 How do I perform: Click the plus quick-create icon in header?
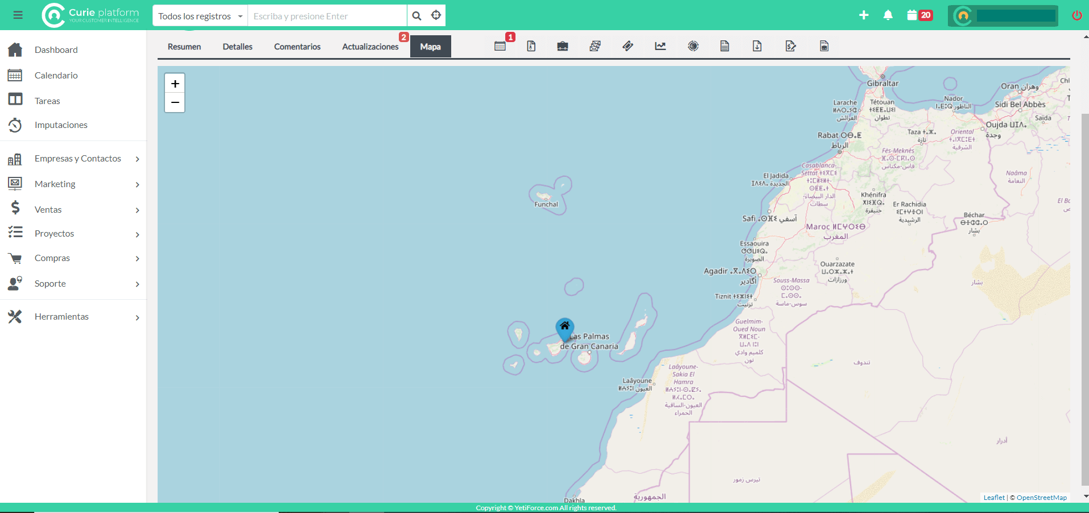[x=864, y=15]
